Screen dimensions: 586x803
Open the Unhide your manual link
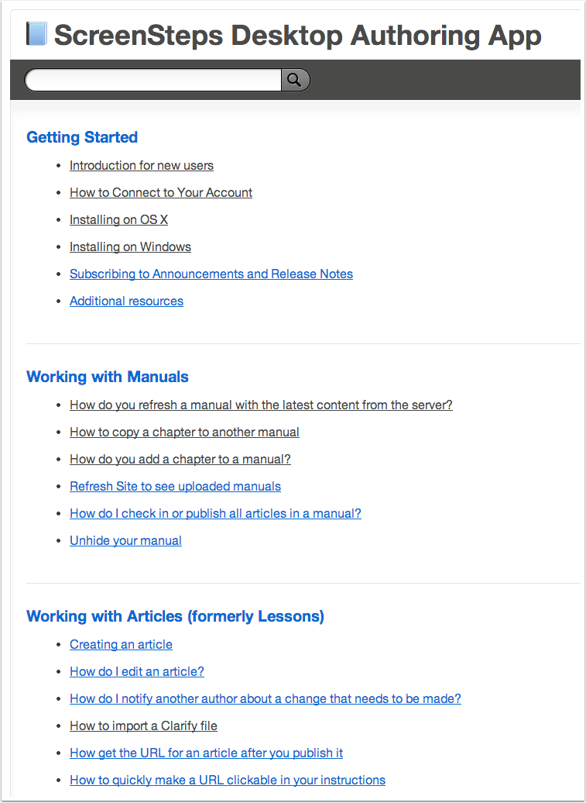coord(125,541)
